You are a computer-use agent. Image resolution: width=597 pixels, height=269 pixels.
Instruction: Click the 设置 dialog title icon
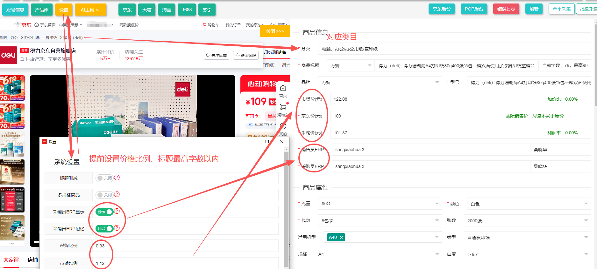click(x=45, y=142)
